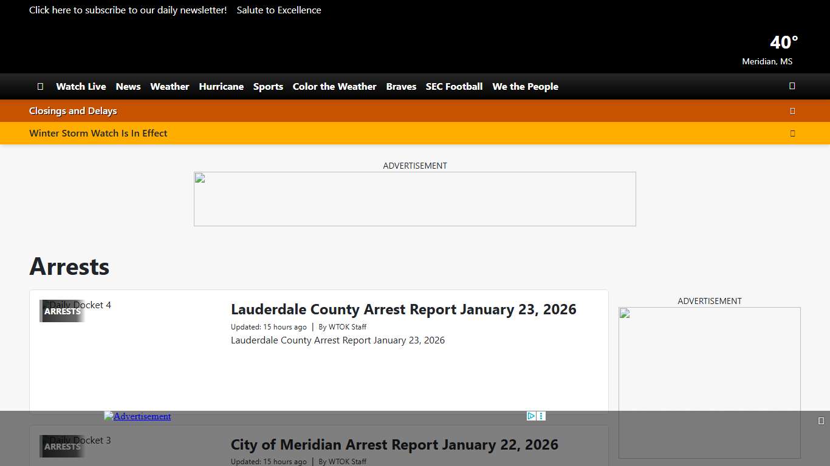The width and height of the screenshot is (830, 466).
Task: Select Color the Weather in the navbar
Action: pos(334,86)
